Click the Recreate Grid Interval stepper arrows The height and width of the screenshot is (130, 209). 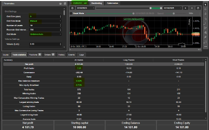pos(61,30)
